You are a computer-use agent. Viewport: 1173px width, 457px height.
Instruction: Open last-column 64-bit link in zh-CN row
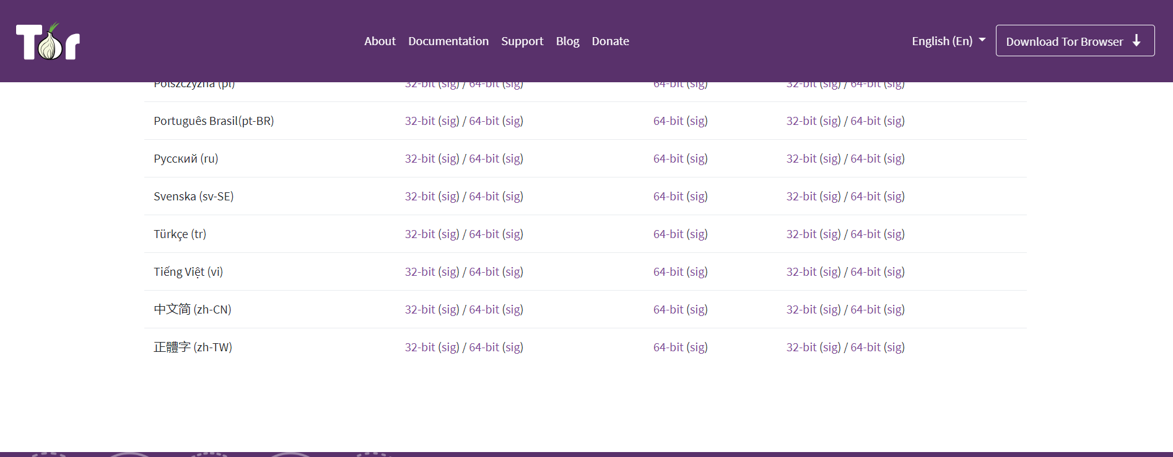tap(865, 309)
